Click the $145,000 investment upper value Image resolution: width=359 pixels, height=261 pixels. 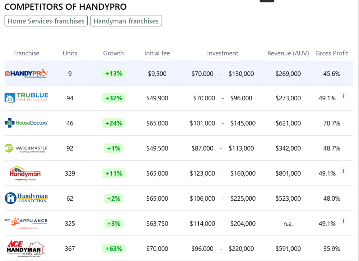coord(243,123)
